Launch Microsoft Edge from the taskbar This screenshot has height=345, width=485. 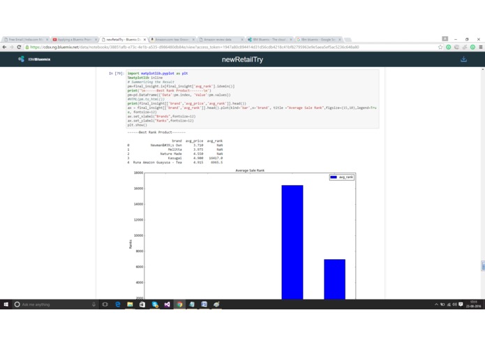[x=118, y=304]
